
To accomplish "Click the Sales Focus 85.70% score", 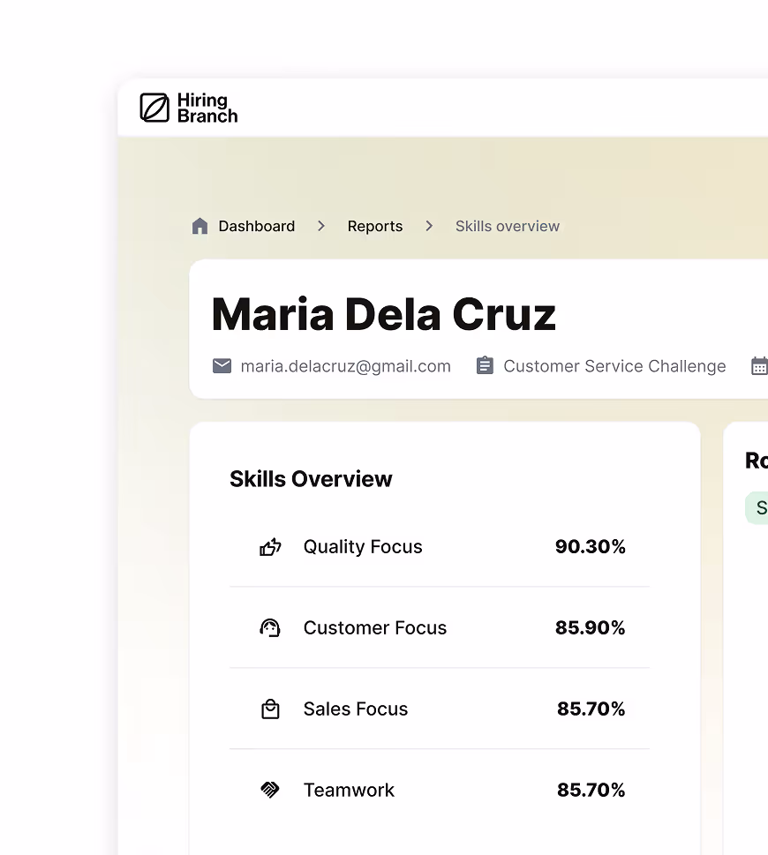I will click(x=591, y=709).
